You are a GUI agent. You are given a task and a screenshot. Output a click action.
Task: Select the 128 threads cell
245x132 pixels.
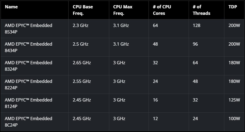[x=196, y=26]
